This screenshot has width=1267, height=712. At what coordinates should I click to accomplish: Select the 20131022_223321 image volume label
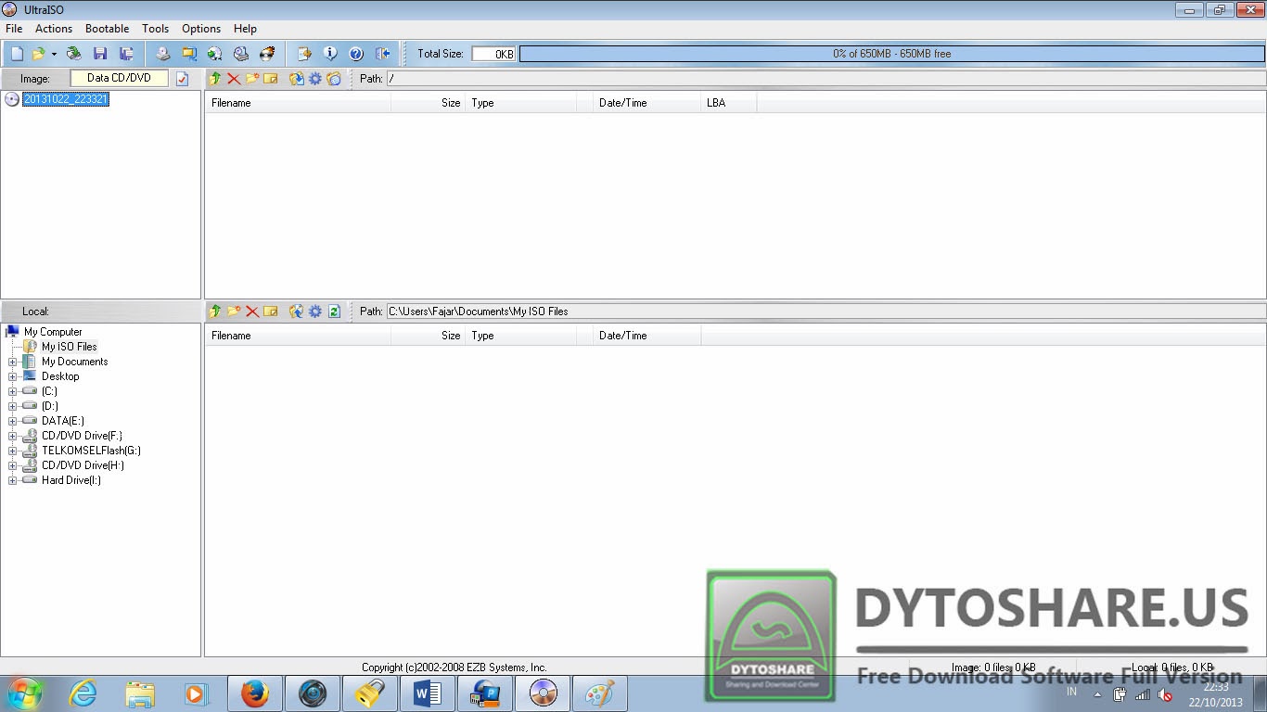tap(66, 99)
